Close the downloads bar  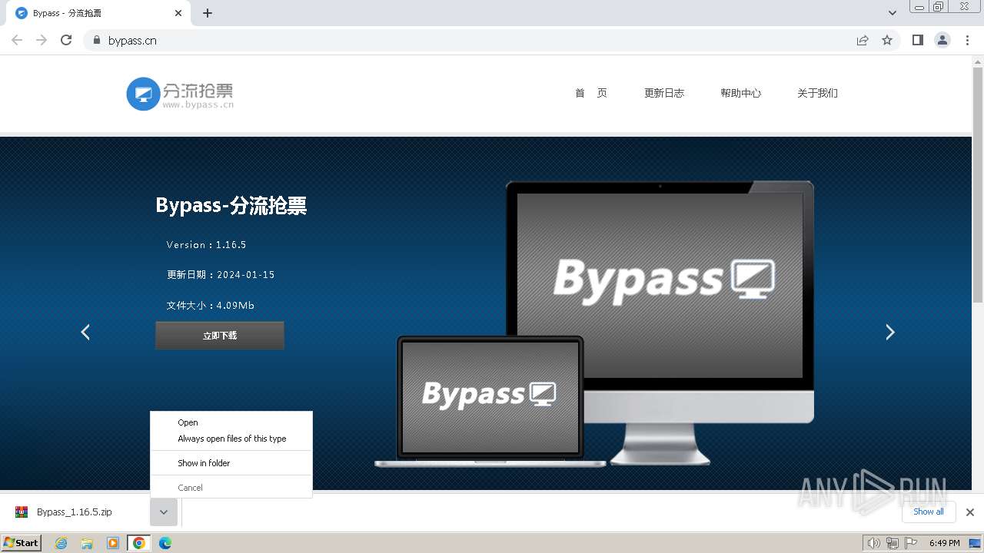(x=970, y=512)
